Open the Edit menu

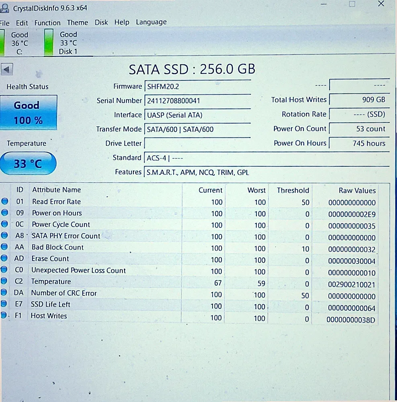pyautogui.click(x=22, y=23)
